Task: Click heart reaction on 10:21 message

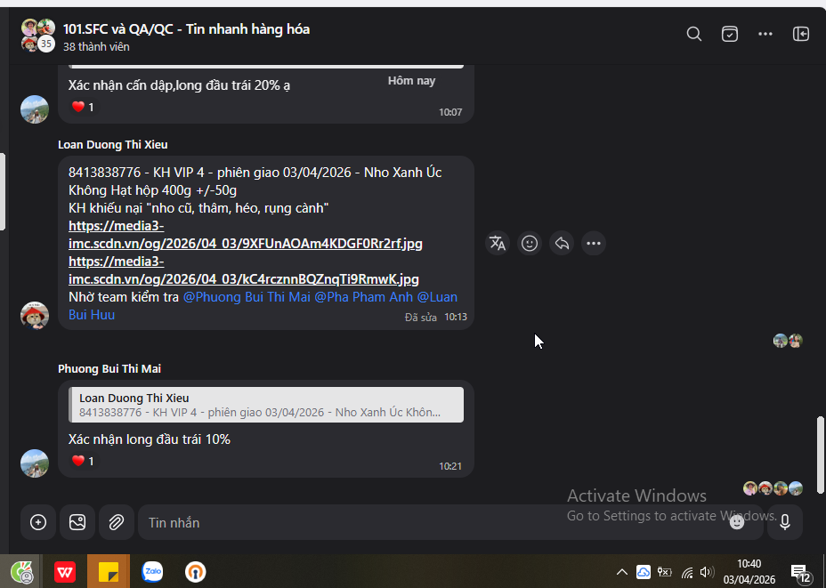Action: 83,461
